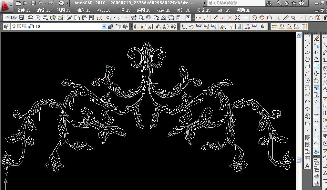Click the search keyword input field
The width and height of the screenshot is (327, 190).
tap(236, 3)
